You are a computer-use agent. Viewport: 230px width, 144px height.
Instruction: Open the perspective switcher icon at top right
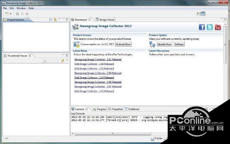coord(198,14)
